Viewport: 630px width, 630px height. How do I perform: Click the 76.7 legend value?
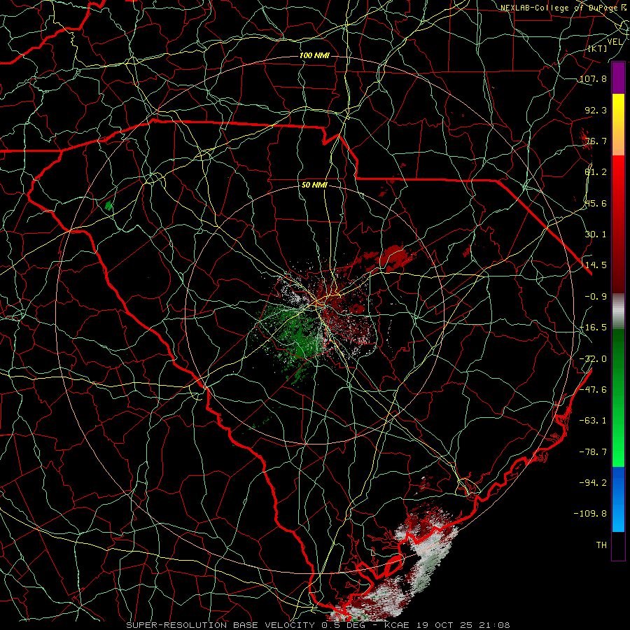[596, 141]
